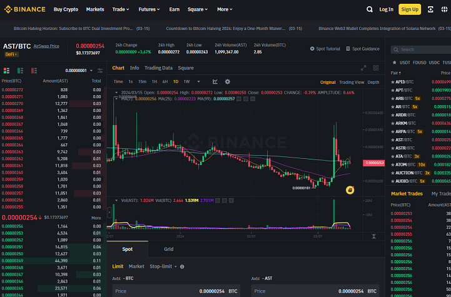This screenshot has width=451, height=297.
Task: Expand the chart to fullscreen
Action: click(363, 68)
